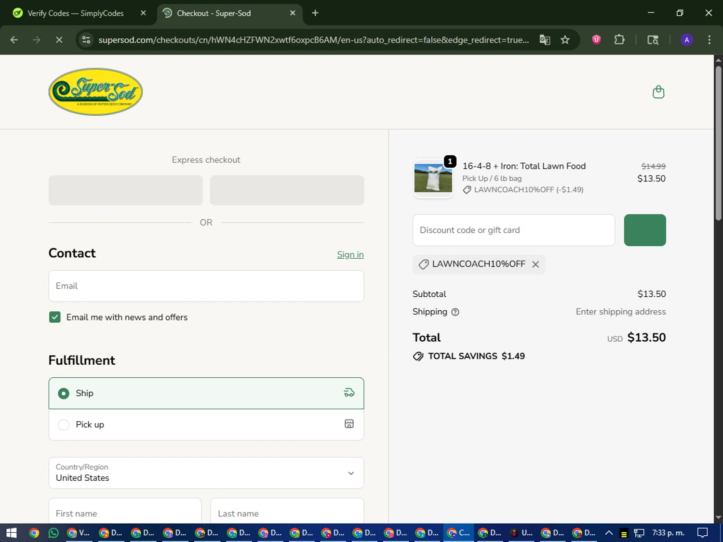
Task: Focus the Discount code or gift card field
Action: [x=514, y=230]
